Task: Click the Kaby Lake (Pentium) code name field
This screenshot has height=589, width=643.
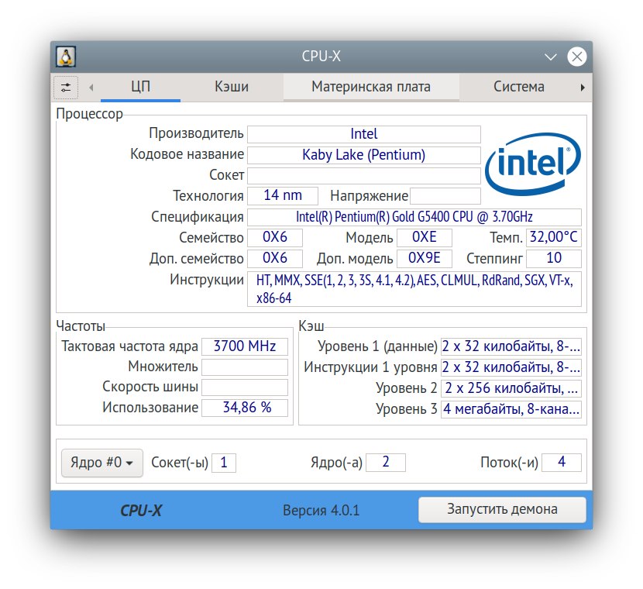Action: (x=364, y=155)
